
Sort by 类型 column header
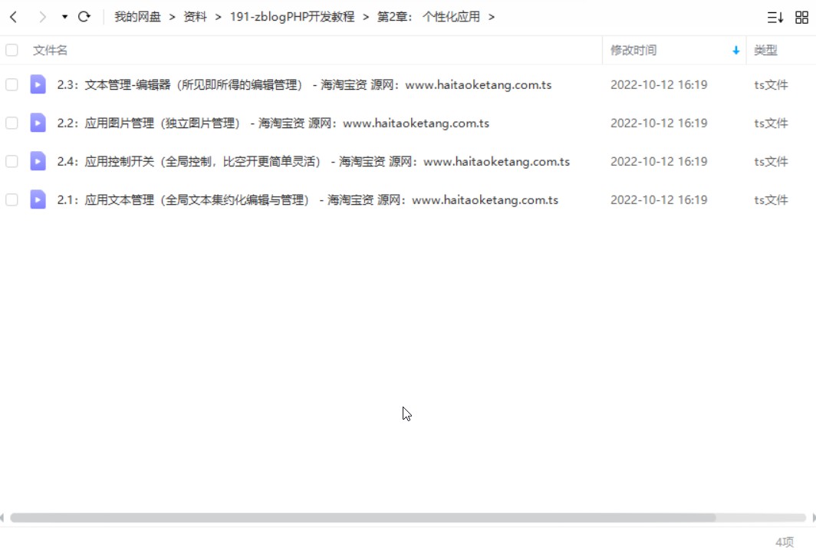(x=765, y=51)
